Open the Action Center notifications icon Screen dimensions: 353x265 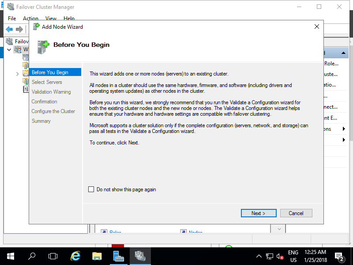[339, 256]
